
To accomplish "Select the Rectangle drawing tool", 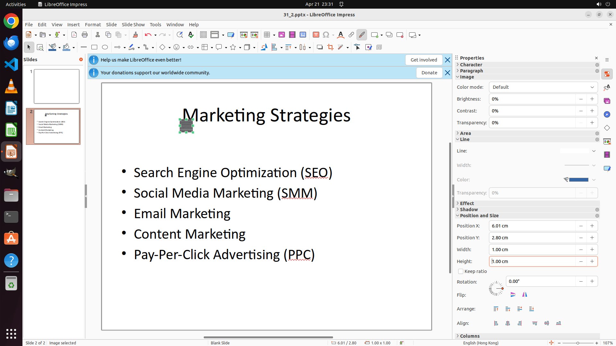I will click(94, 47).
